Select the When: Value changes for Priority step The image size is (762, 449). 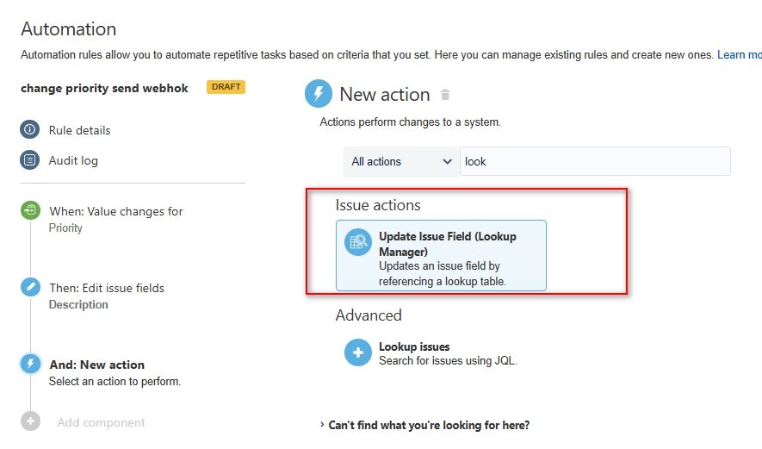[x=115, y=220]
